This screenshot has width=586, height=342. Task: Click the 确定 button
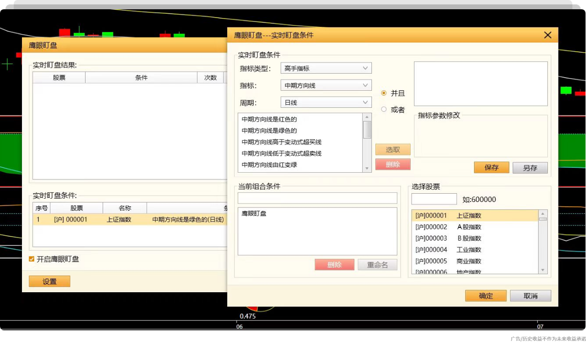point(485,296)
